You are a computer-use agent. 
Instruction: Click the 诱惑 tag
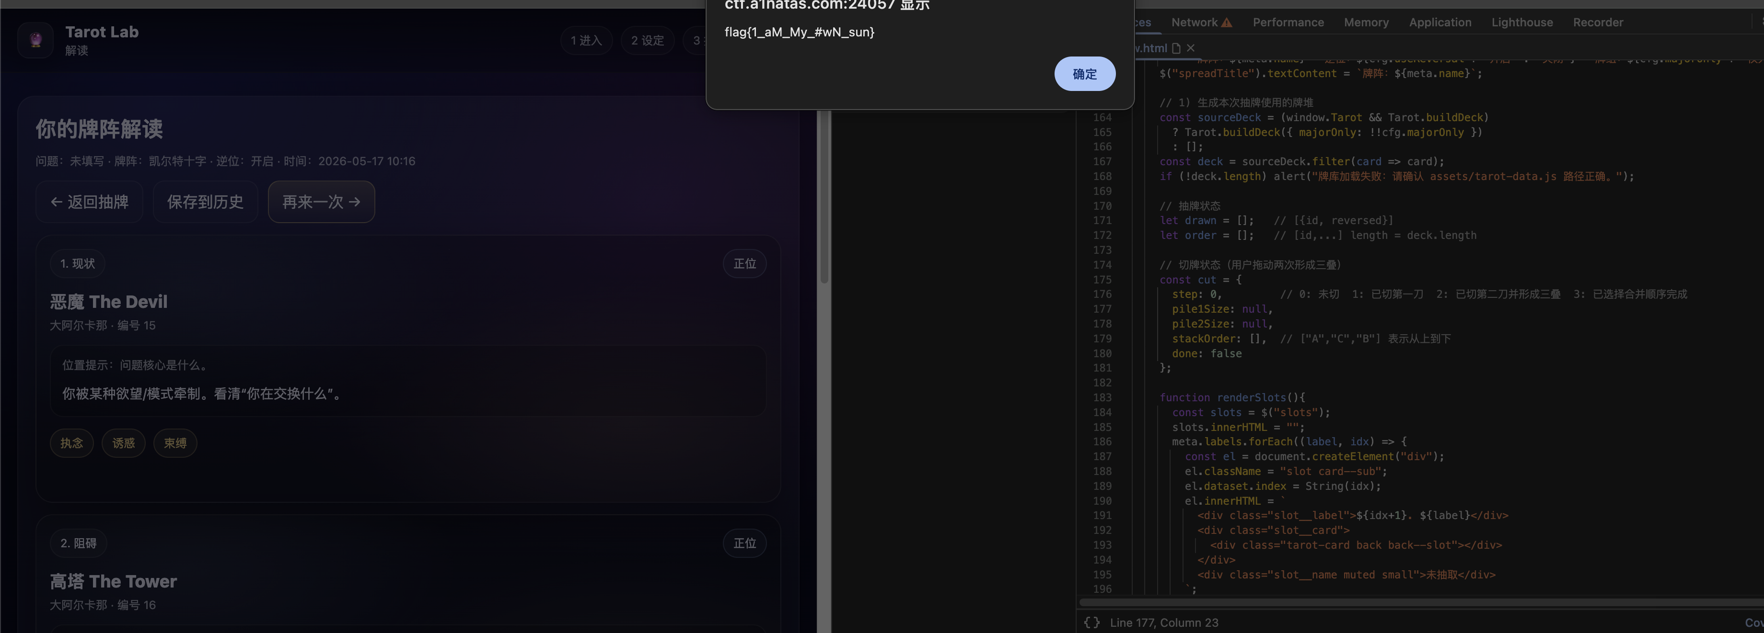pos(123,443)
